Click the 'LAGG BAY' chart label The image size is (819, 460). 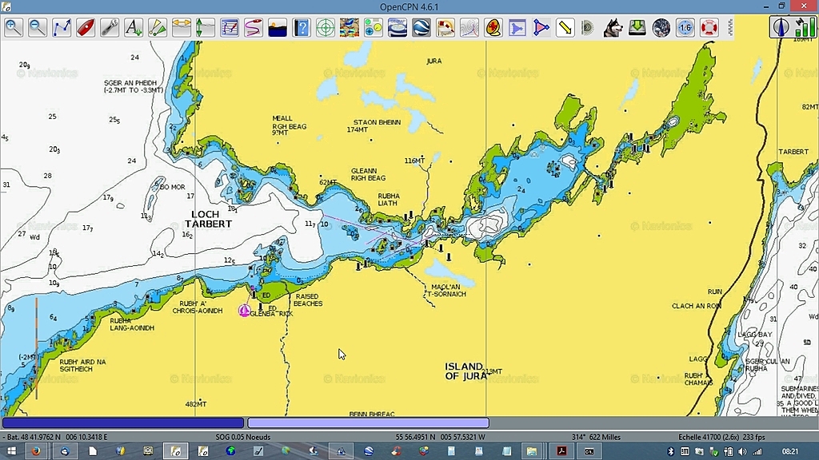(755, 335)
